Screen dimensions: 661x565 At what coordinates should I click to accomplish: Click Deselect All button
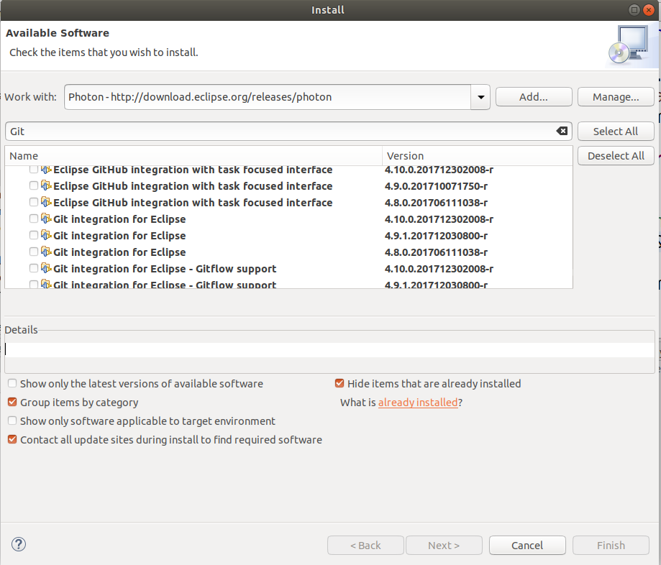pos(616,156)
